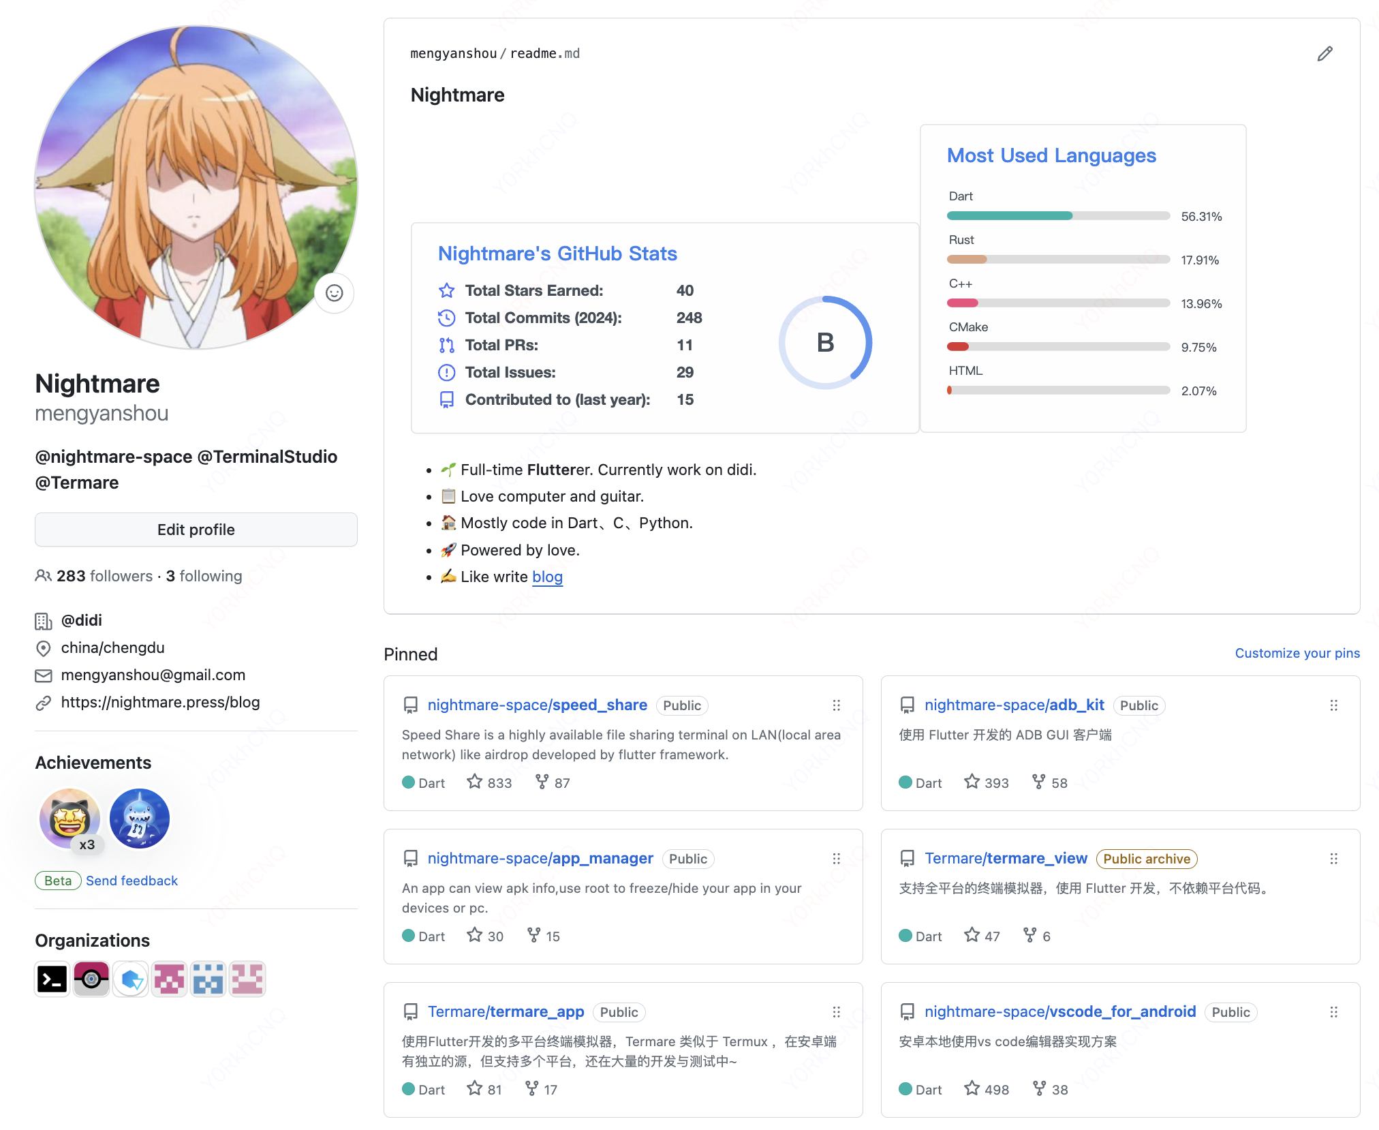
Task: Open the terminal-icon organization avatar
Action: coord(52,979)
